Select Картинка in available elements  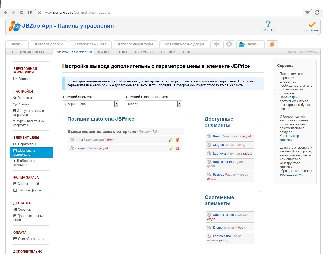[x=219, y=153]
